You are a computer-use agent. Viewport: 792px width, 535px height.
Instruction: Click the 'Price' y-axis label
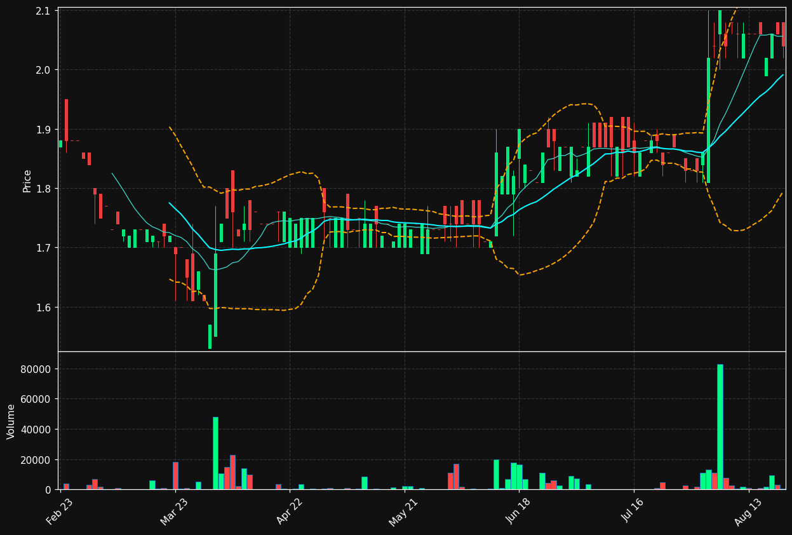pos(27,180)
